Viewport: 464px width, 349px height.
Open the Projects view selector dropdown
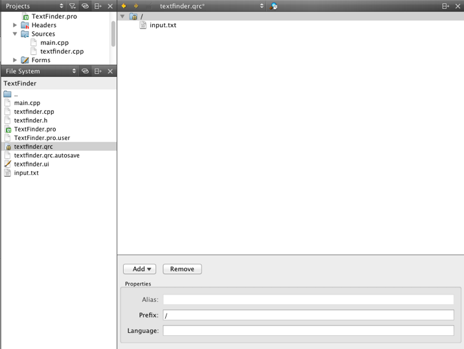62,6
